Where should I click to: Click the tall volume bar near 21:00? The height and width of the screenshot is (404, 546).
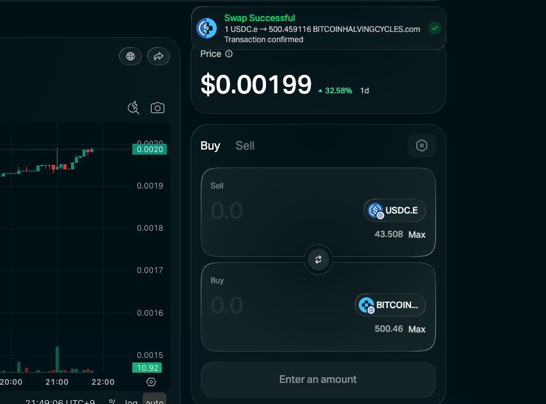[57, 359]
